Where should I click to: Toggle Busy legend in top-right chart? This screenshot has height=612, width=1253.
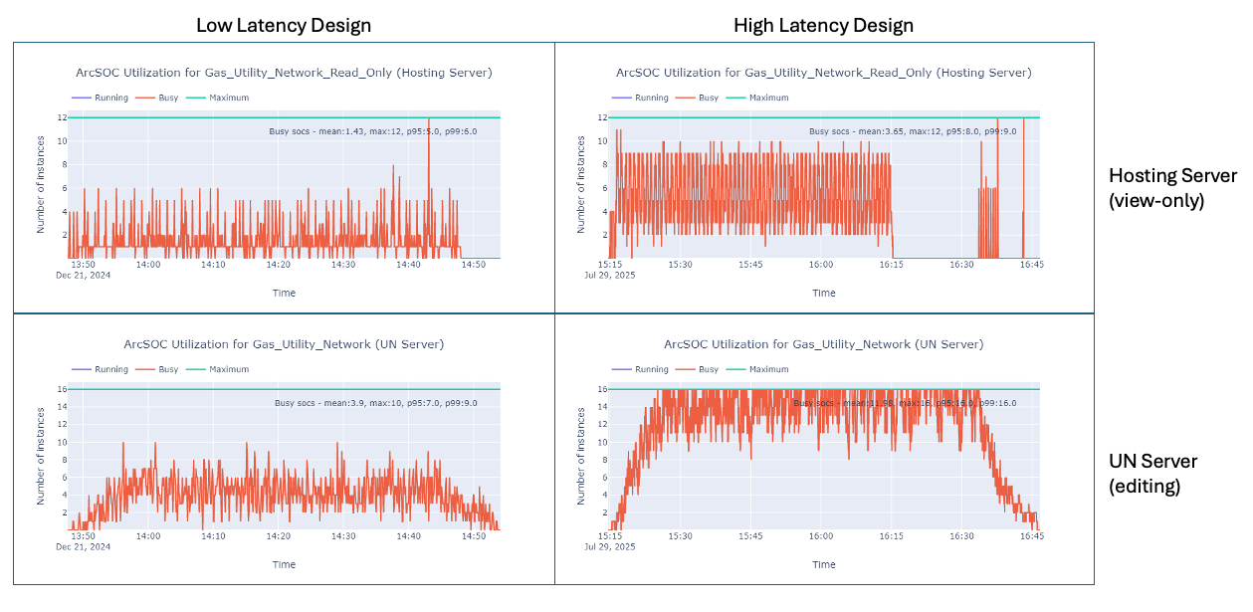pyautogui.click(x=696, y=98)
